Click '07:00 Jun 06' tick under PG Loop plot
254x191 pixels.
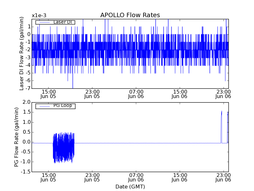pos(136,178)
